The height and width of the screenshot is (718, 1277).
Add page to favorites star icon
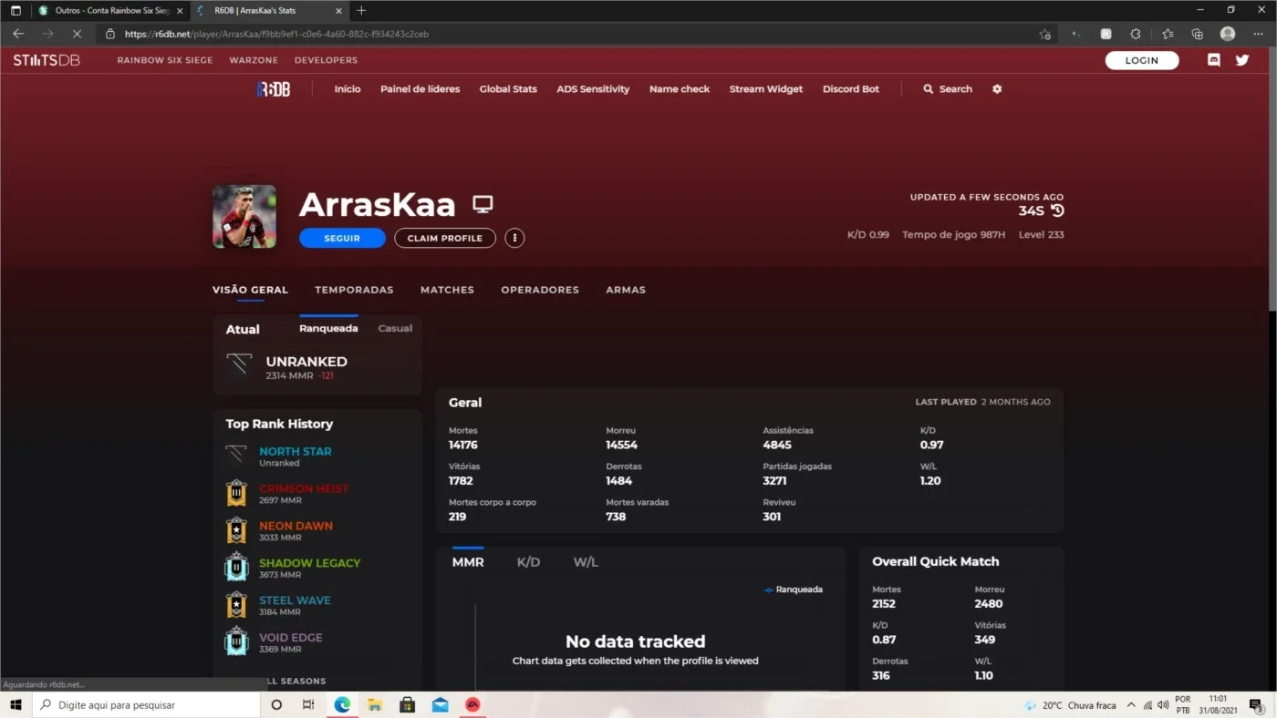pos(1044,34)
